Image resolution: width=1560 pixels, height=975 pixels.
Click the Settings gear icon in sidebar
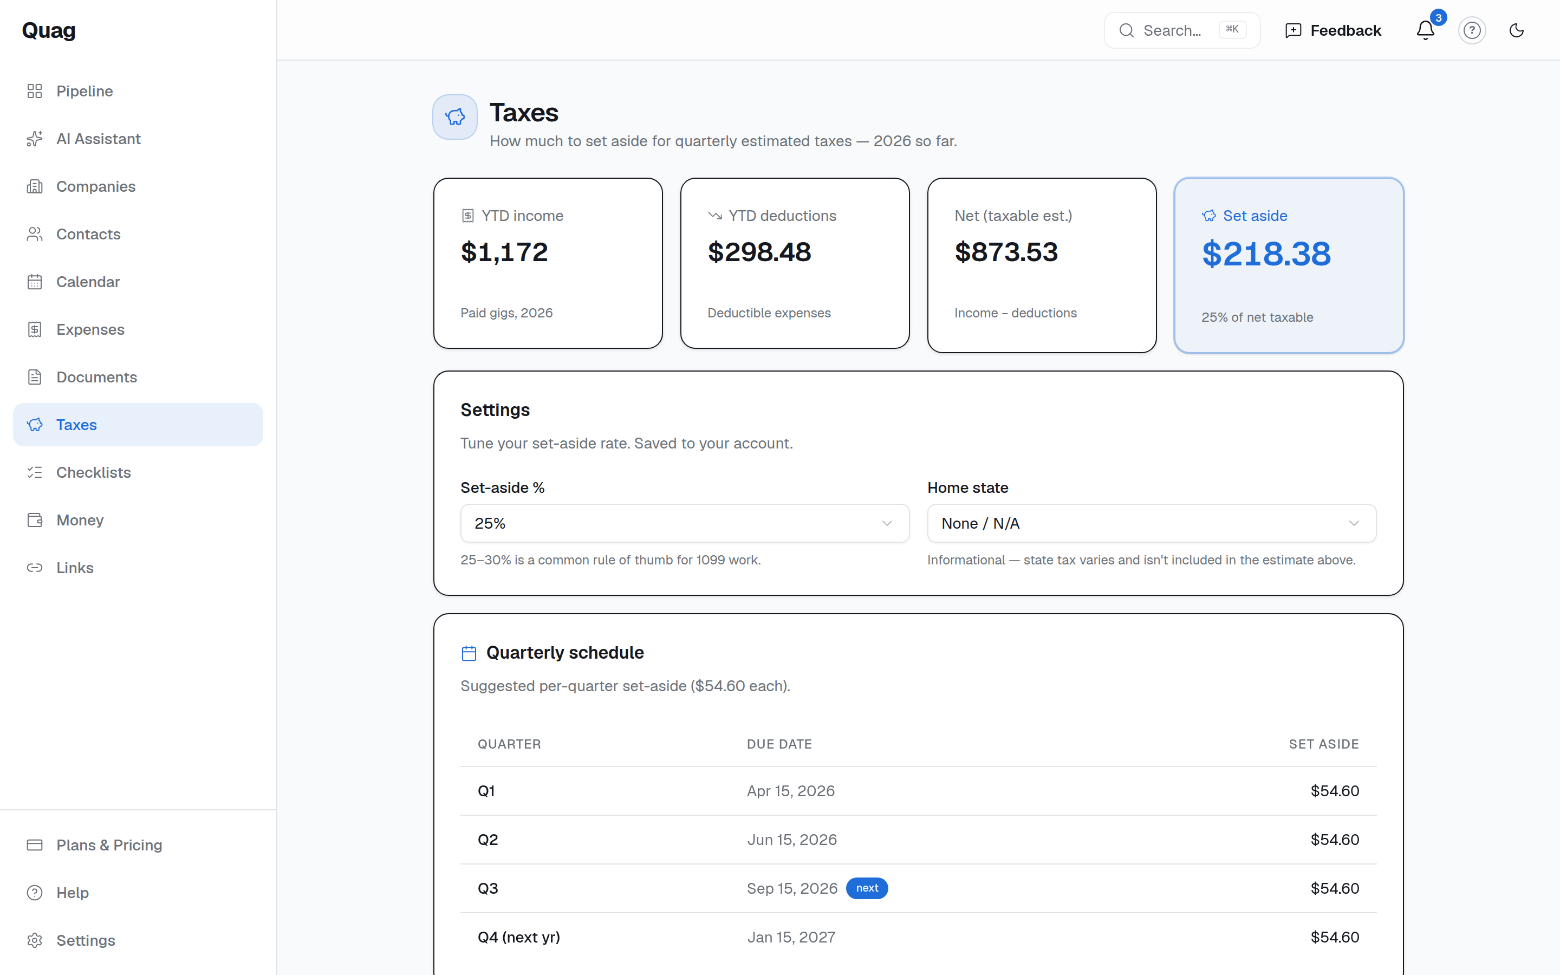35,941
